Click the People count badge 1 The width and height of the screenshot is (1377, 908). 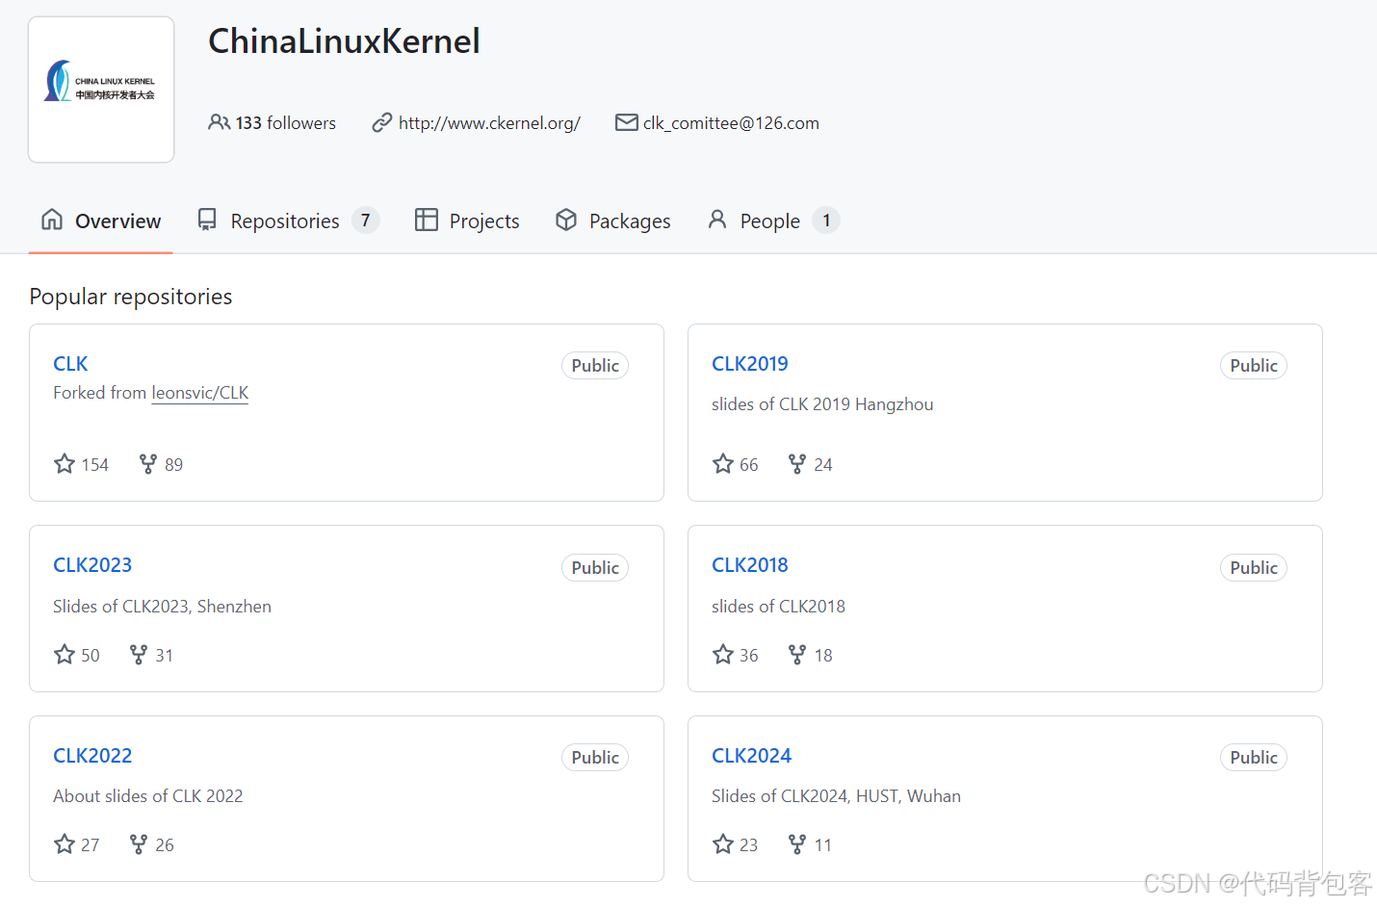tap(826, 221)
